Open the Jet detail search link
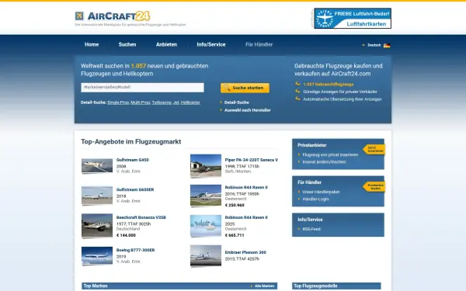This screenshot has width=466, height=291. point(176,102)
